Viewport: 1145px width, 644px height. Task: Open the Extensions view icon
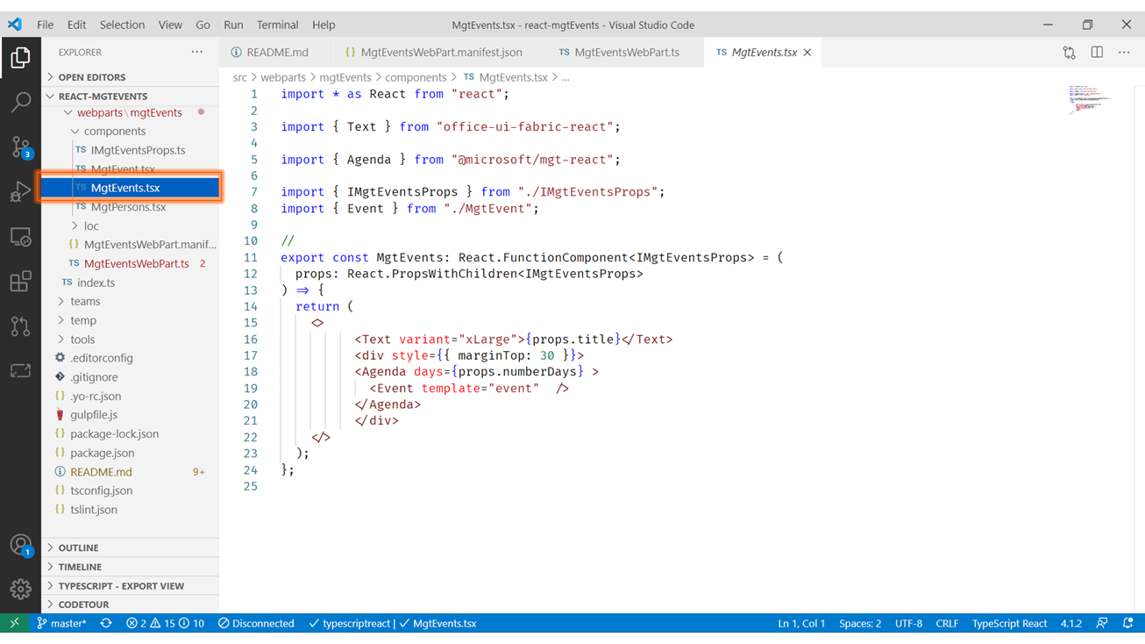pos(20,282)
